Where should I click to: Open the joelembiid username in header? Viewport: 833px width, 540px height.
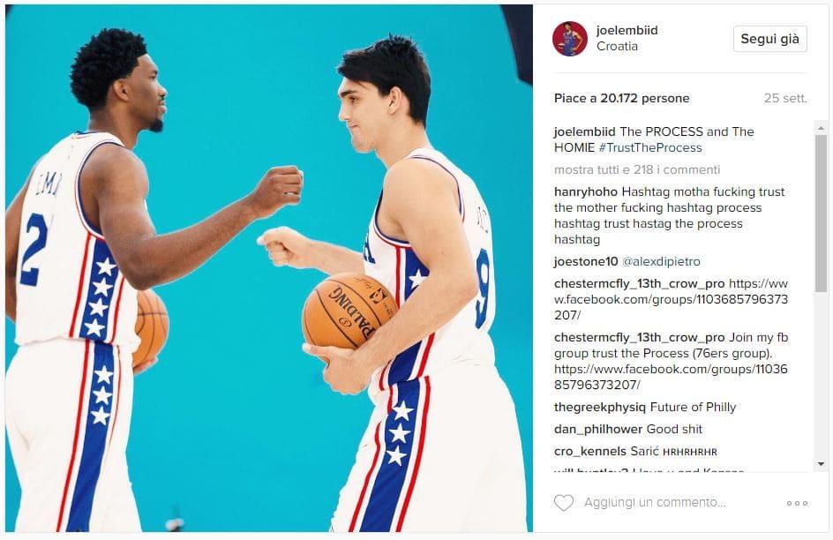[x=627, y=30]
